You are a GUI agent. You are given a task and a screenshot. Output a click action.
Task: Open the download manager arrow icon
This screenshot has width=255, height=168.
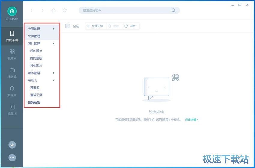(x=12, y=145)
